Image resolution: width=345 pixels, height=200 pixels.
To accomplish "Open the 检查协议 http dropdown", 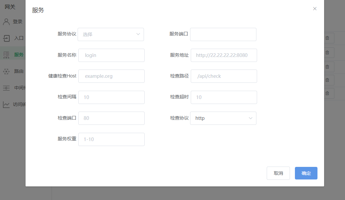I will 223,118.
